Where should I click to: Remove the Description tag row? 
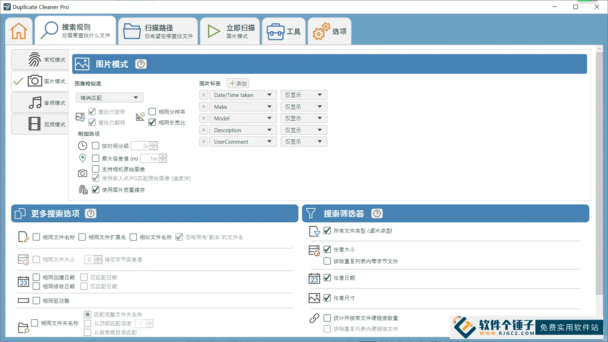point(204,130)
